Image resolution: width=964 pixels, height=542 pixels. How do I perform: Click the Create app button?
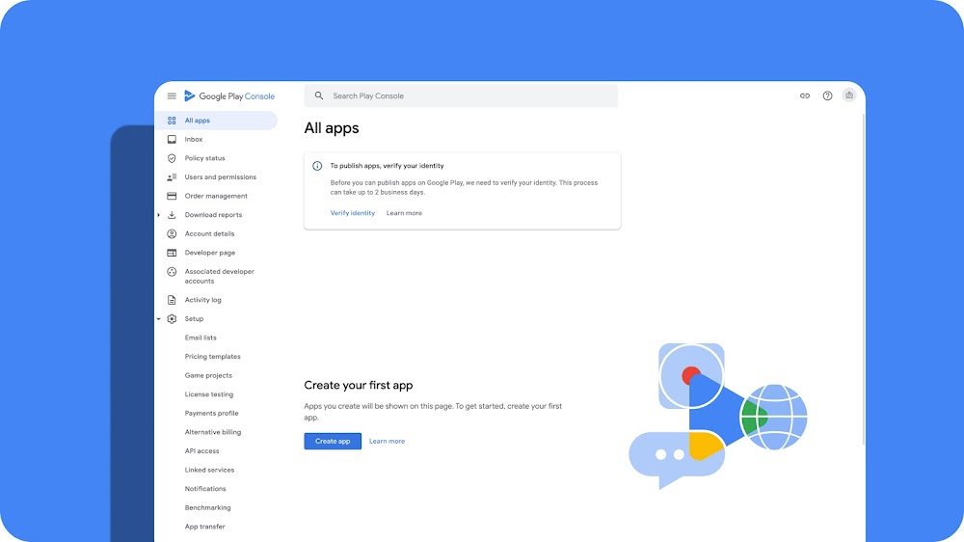[x=333, y=441]
